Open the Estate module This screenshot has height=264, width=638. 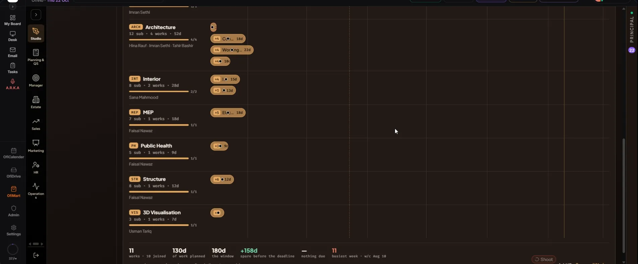pos(36,102)
